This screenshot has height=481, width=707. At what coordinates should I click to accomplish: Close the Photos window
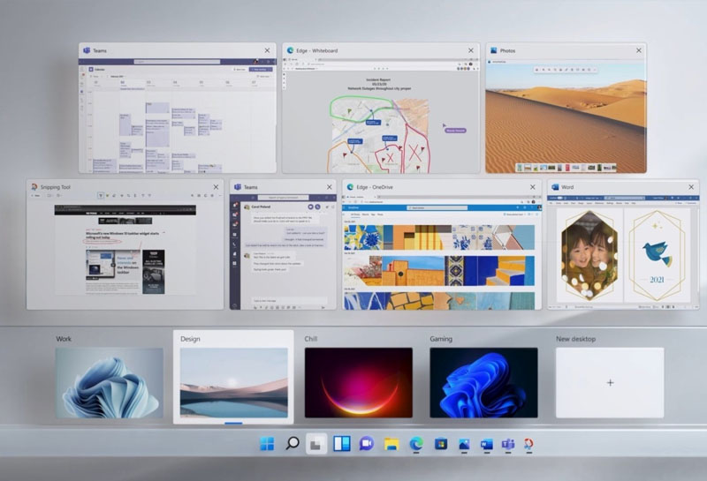click(x=638, y=50)
